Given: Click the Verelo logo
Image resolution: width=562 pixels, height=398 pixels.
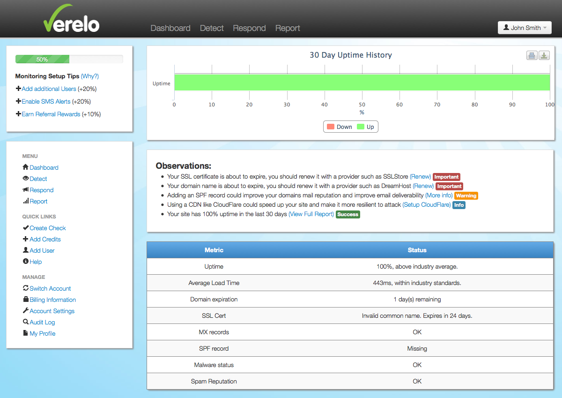Looking at the screenshot, I should tap(71, 19).
